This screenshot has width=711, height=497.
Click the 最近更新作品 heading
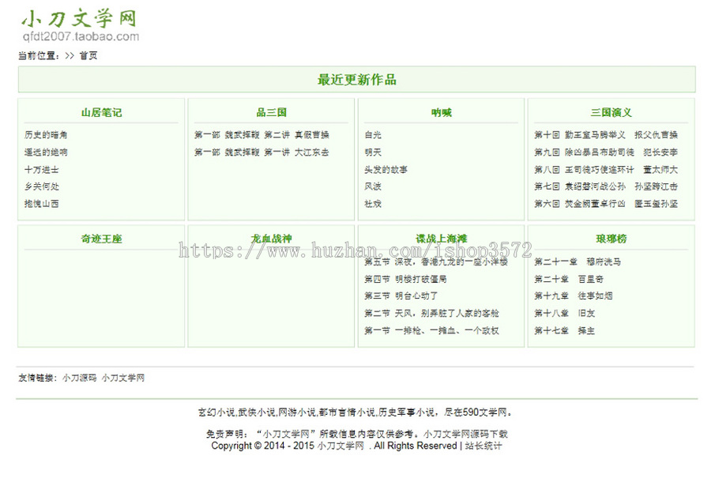click(356, 80)
